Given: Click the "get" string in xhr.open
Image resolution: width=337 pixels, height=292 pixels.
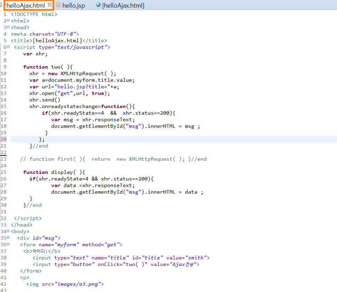Looking at the screenshot, I should [x=65, y=93].
